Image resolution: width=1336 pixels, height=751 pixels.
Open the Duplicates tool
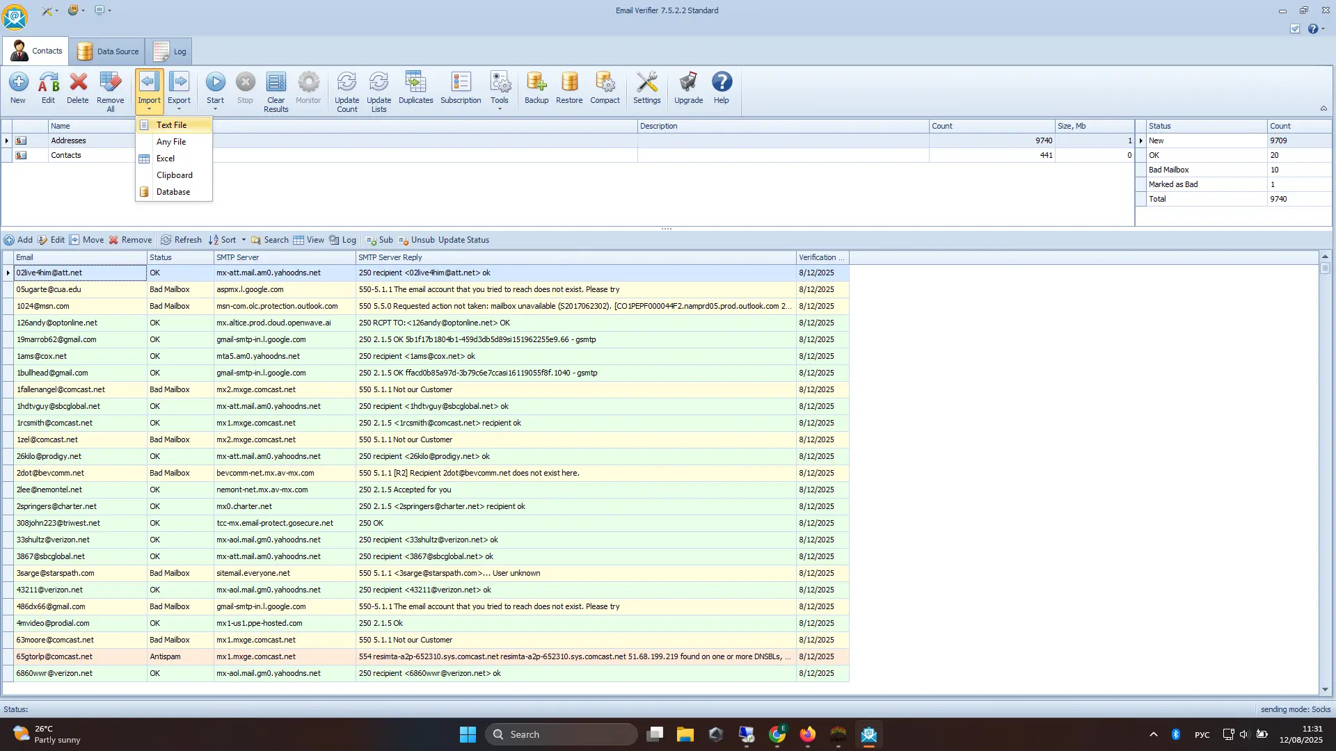[x=416, y=88]
